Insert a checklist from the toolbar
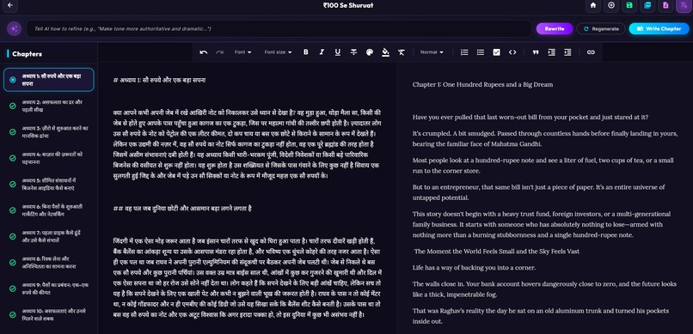Viewport: 693px width, 334px height. pyautogui.click(x=496, y=52)
